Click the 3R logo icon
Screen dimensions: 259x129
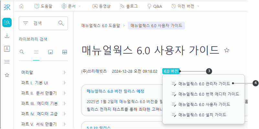click(x=7, y=7)
